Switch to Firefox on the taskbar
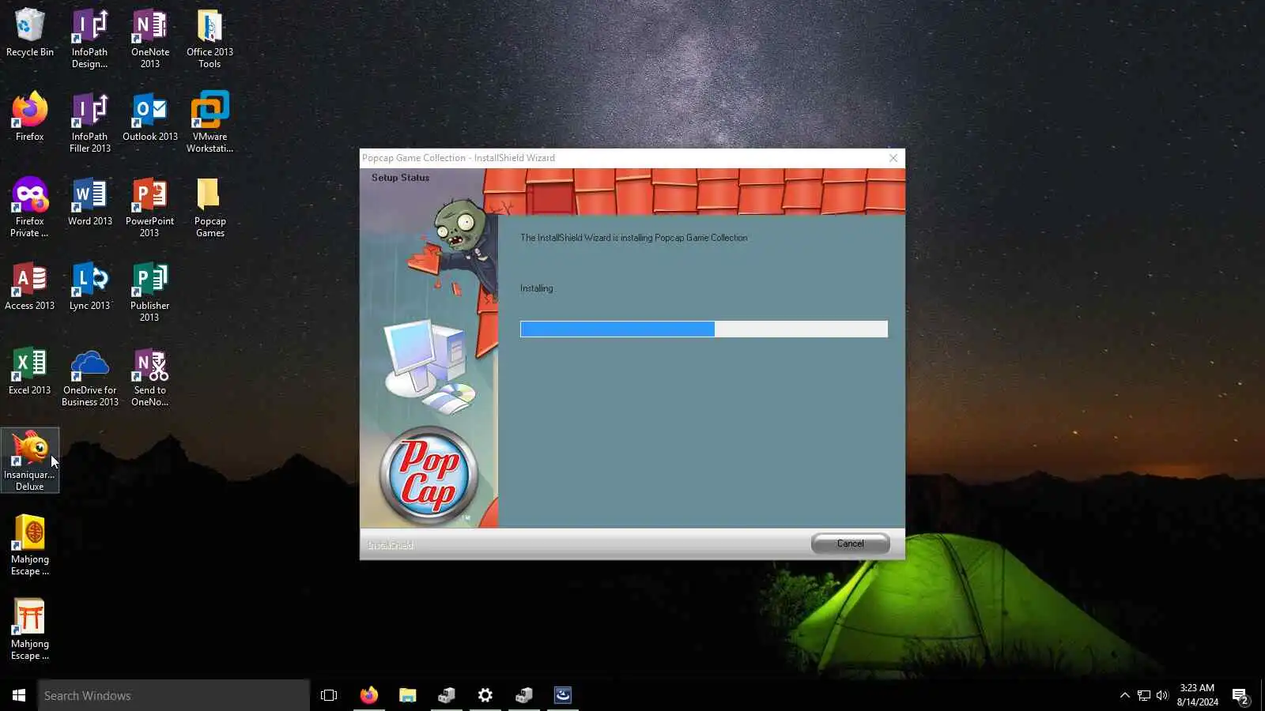1265x711 pixels. 368,695
